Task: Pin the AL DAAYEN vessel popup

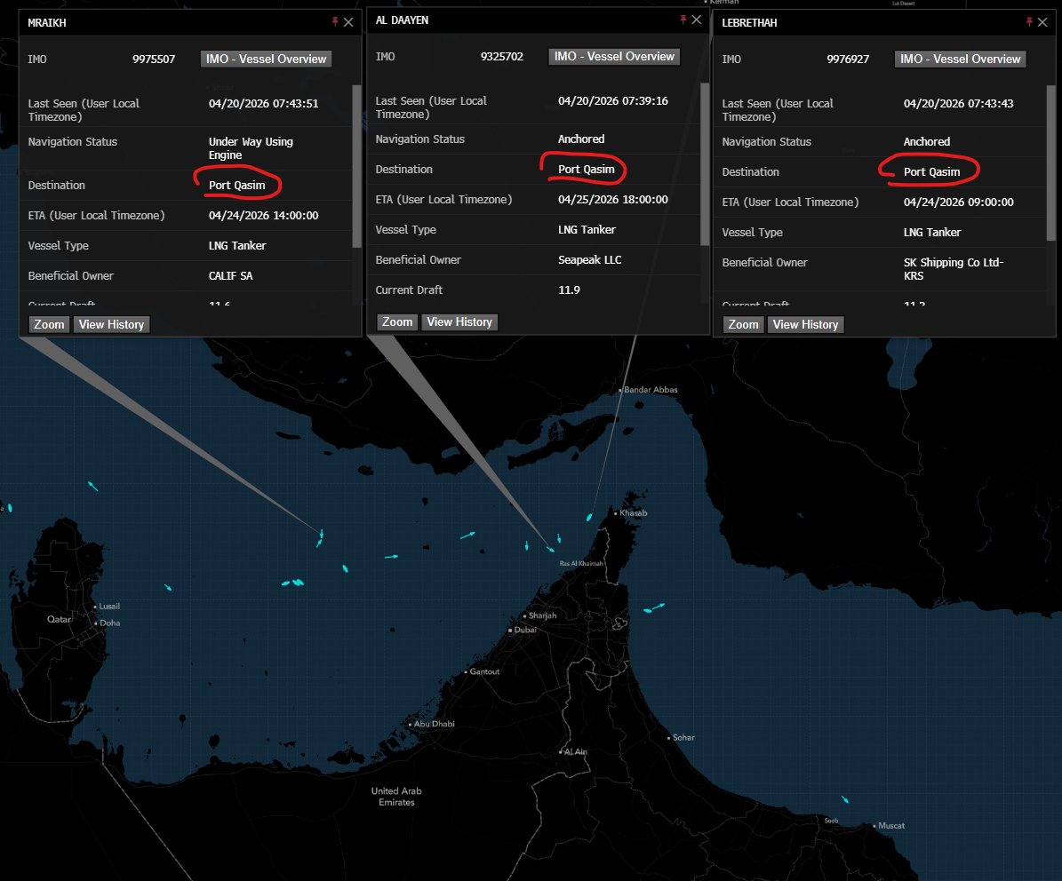Action: click(683, 20)
